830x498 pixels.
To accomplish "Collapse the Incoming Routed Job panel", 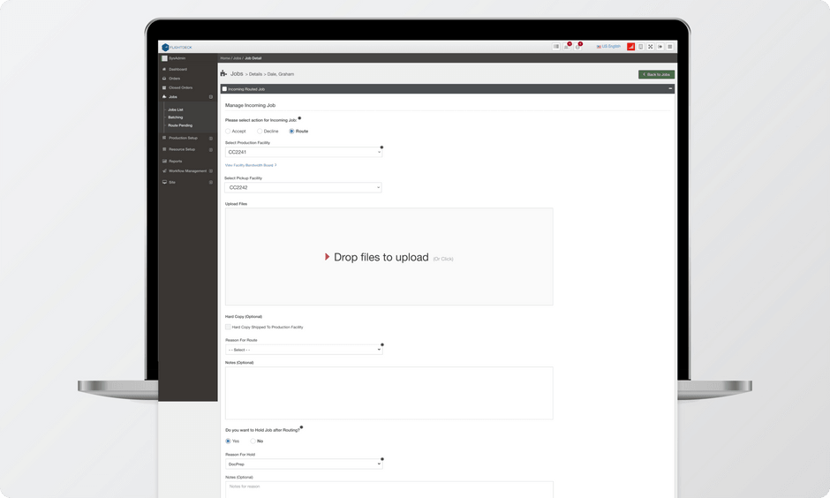I will pos(670,88).
